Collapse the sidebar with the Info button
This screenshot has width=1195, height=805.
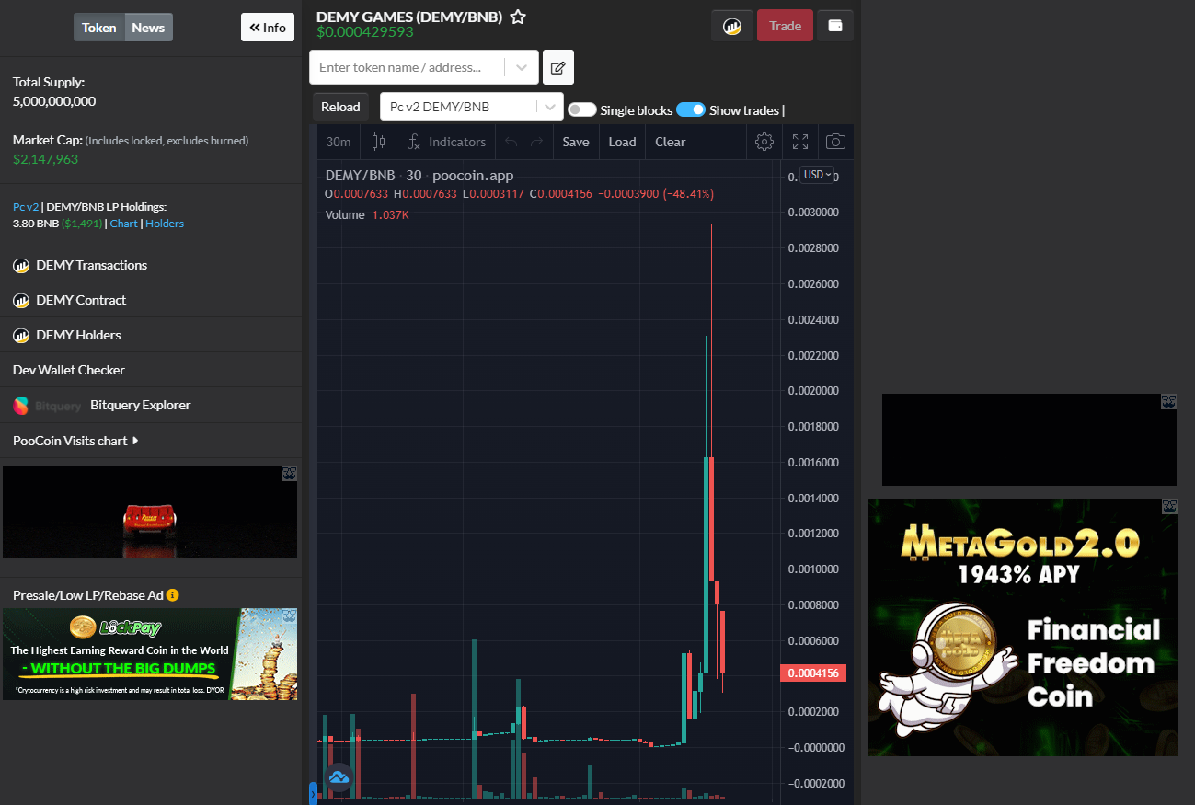pos(268,28)
